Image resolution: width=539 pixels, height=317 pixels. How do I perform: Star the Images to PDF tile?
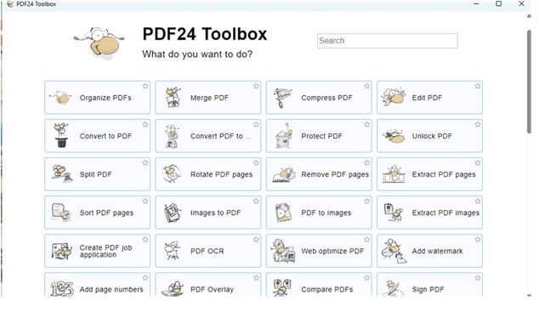coord(256,201)
